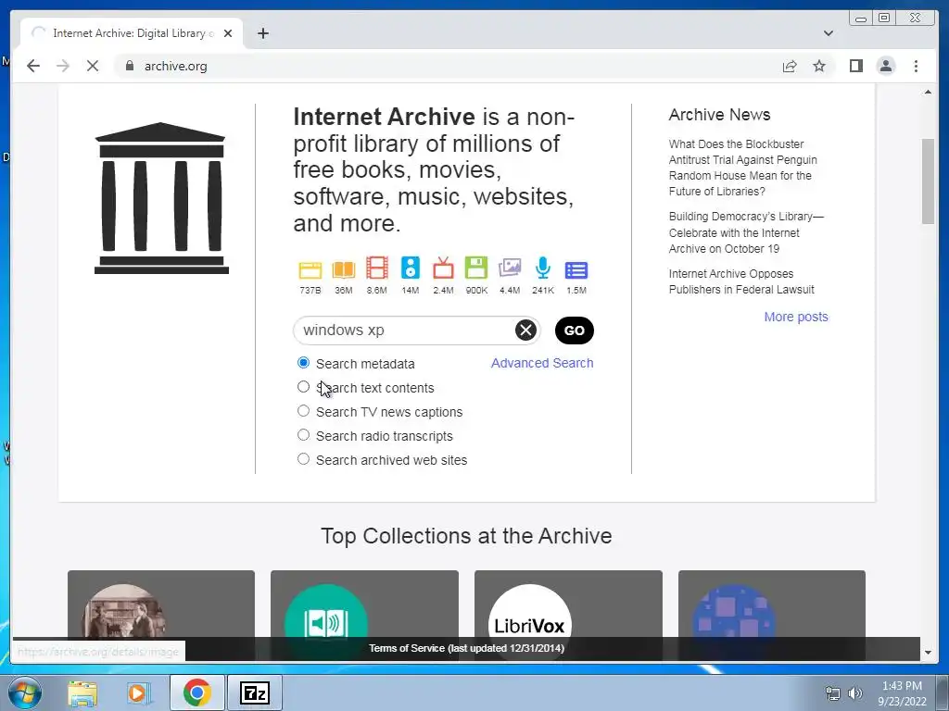Click the GO search button
949x711 pixels.
[x=574, y=331]
